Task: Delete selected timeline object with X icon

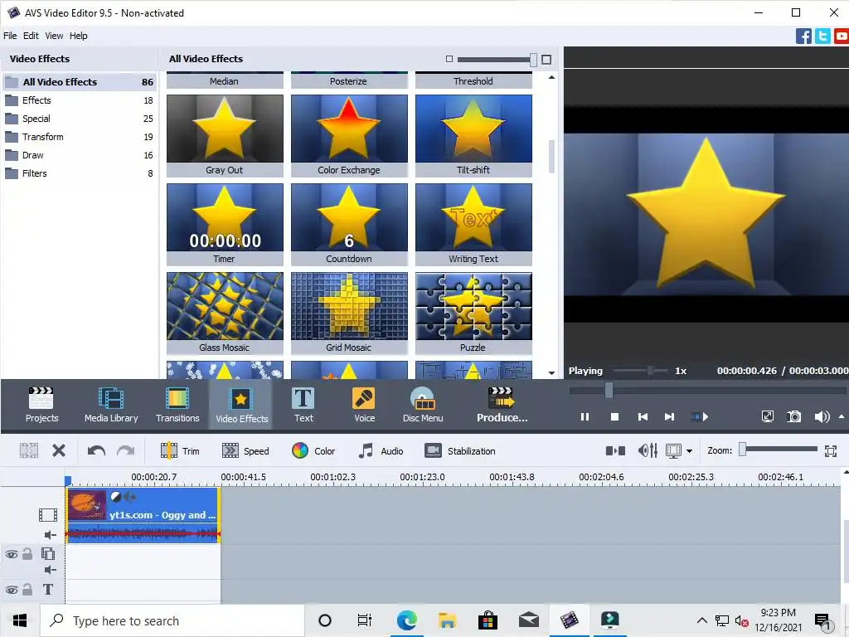Action: click(59, 450)
